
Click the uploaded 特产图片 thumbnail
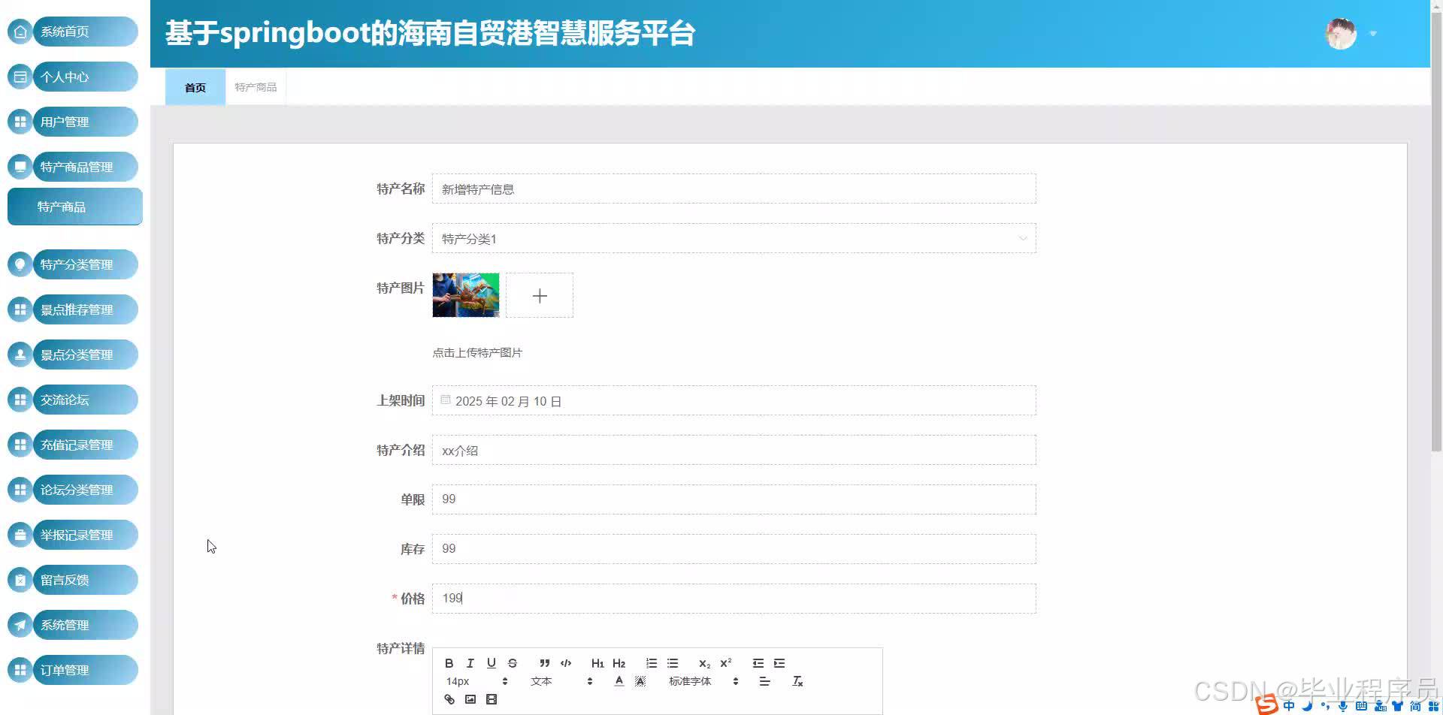pos(465,295)
